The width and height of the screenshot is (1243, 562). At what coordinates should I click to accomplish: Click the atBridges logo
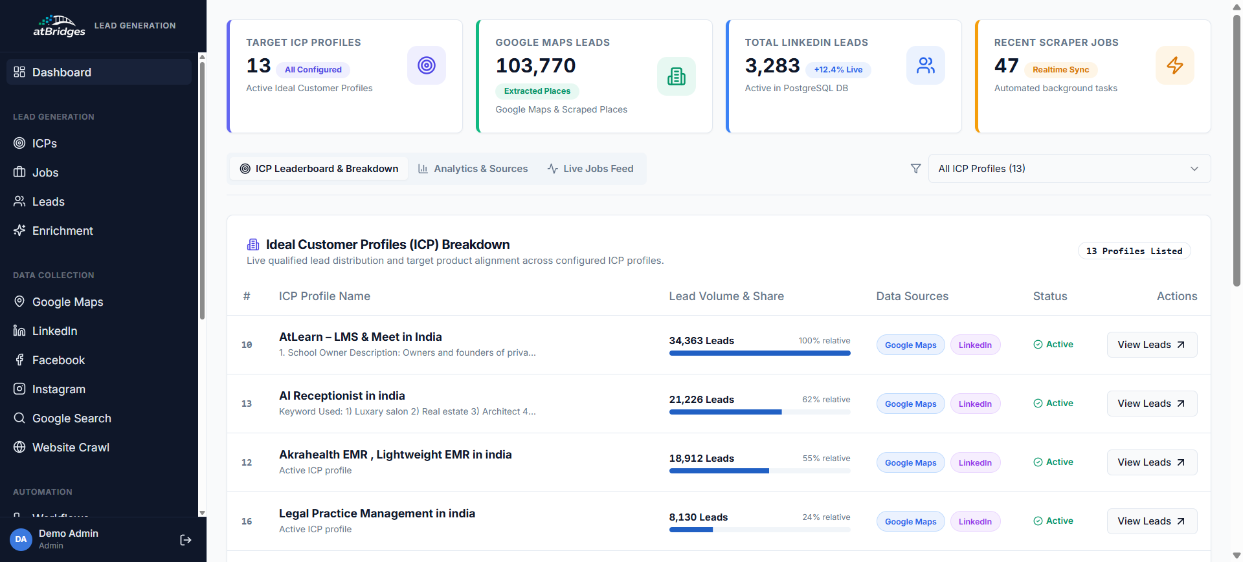59,26
